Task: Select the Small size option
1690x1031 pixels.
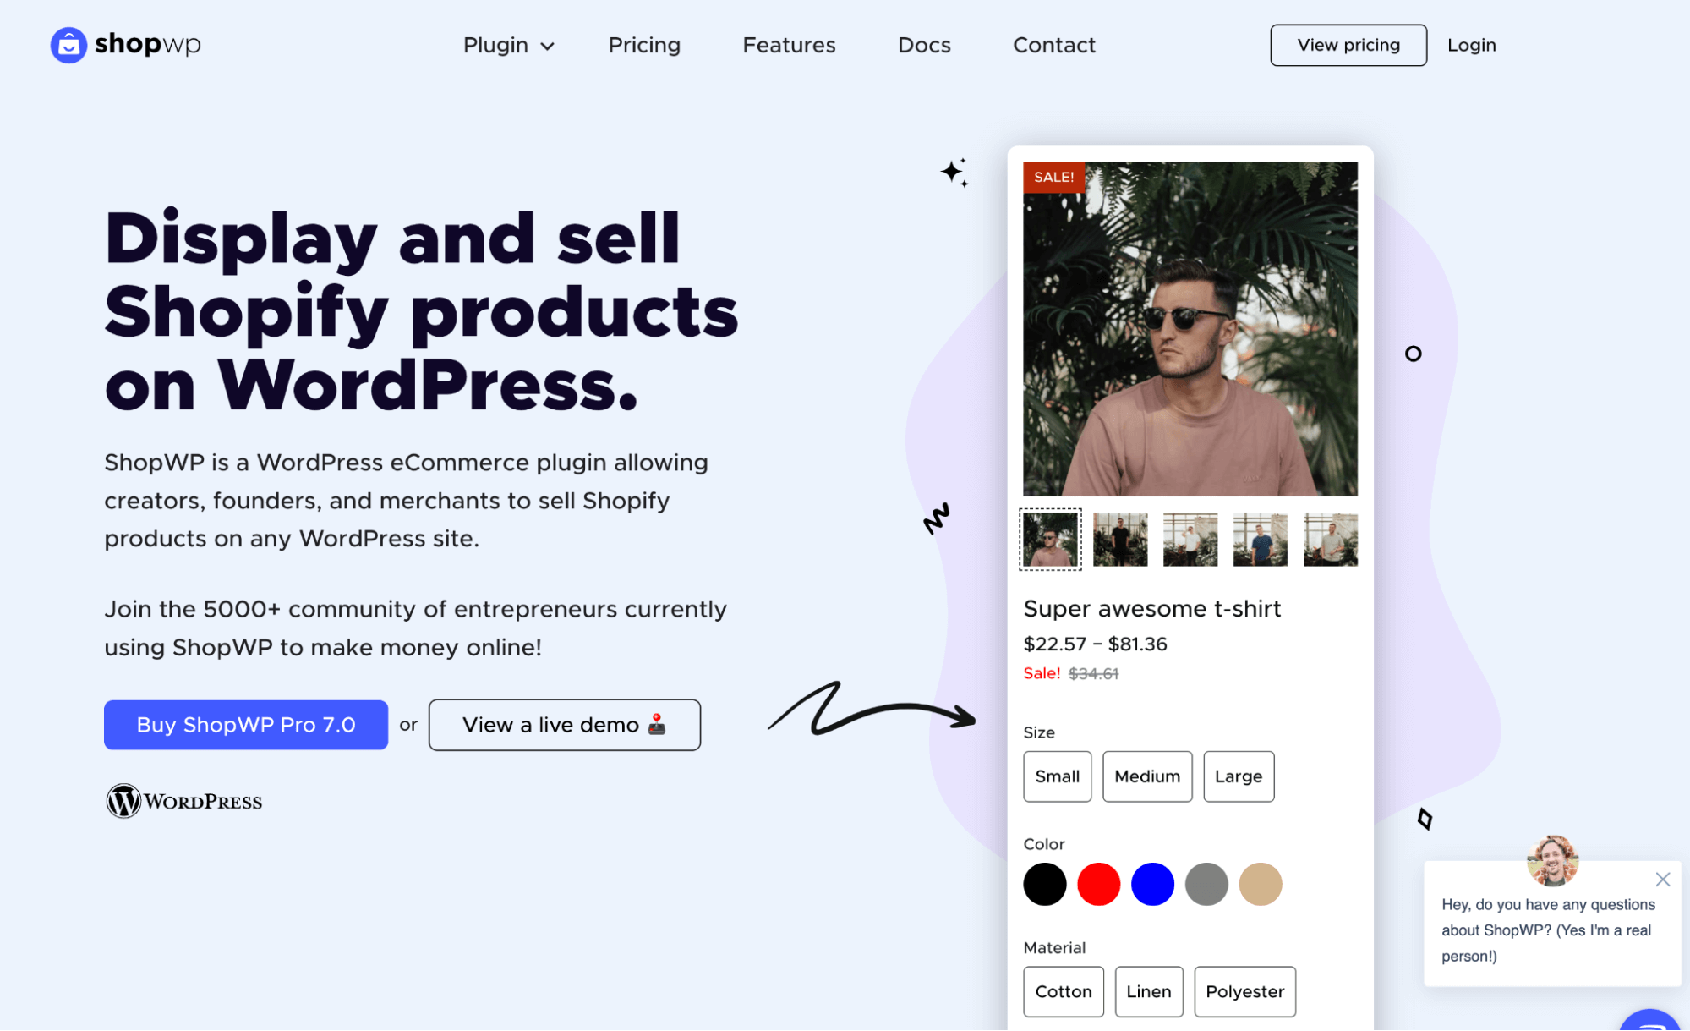Action: click(1057, 776)
